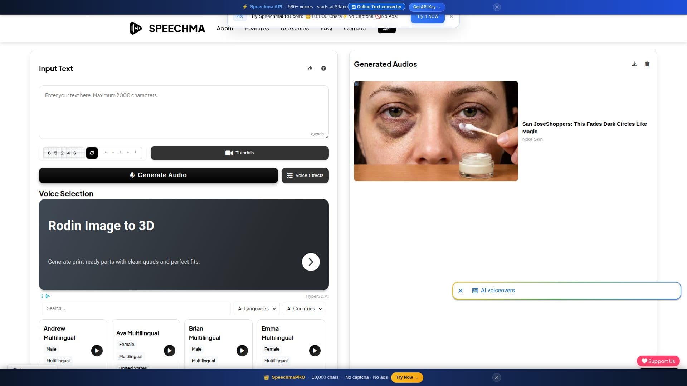This screenshot has height=386, width=687.
Task: Open the Use Cases menu item
Action: point(294,29)
